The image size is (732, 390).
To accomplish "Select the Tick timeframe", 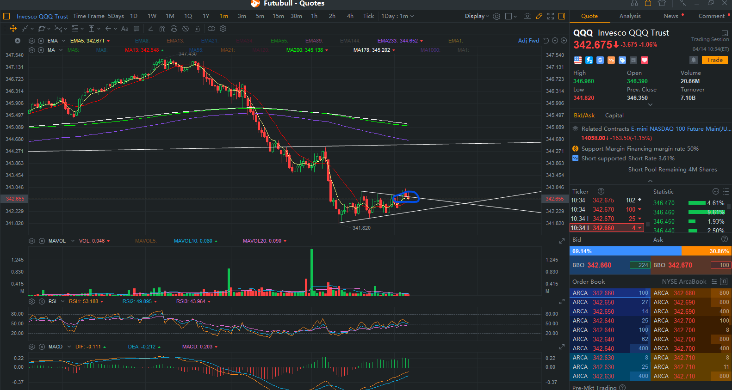I will click(x=368, y=16).
